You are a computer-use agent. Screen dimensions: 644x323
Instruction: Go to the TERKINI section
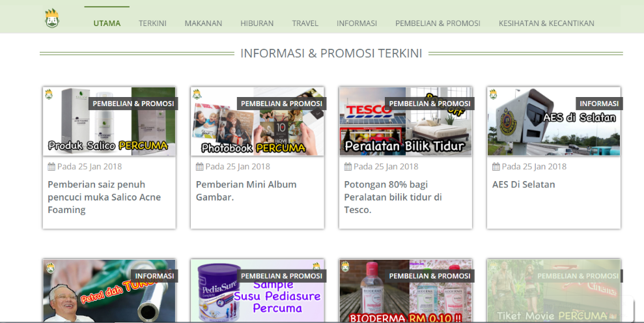[152, 23]
